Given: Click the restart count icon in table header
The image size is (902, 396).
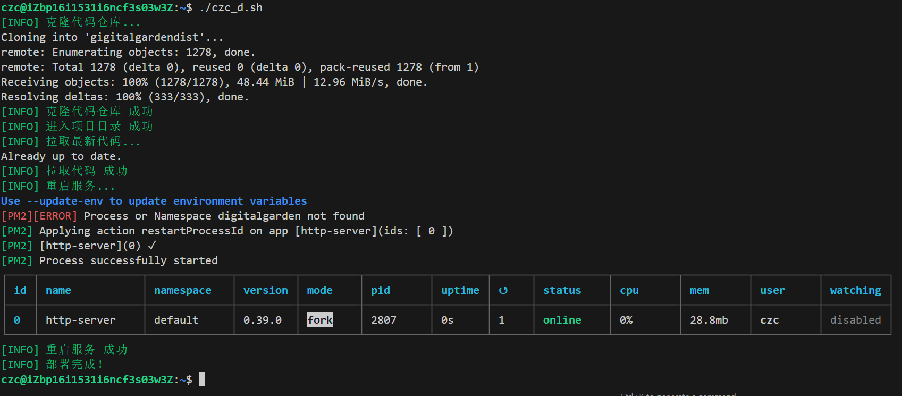Looking at the screenshot, I should pos(503,290).
